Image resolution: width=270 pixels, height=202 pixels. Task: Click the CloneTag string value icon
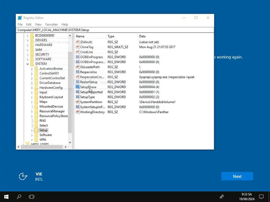(x=78, y=47)
